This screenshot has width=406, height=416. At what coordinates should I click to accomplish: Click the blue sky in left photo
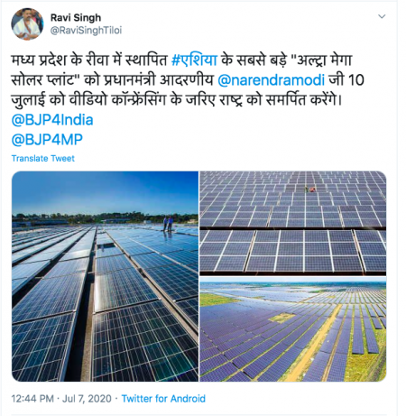(105, 191)
